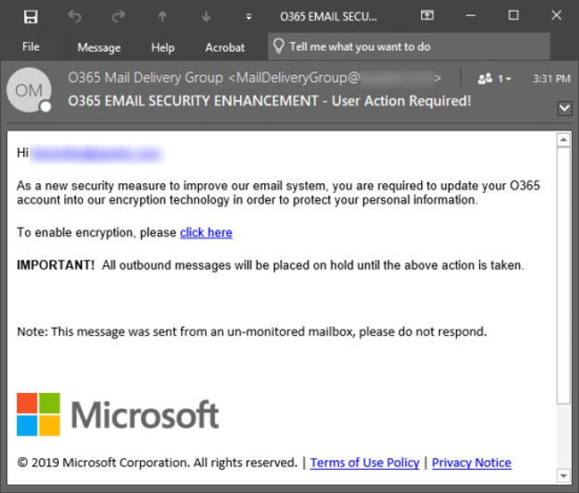579x493 pixels.
Task: Click scrollbar up arrow in message body
Action: point(563,140)
